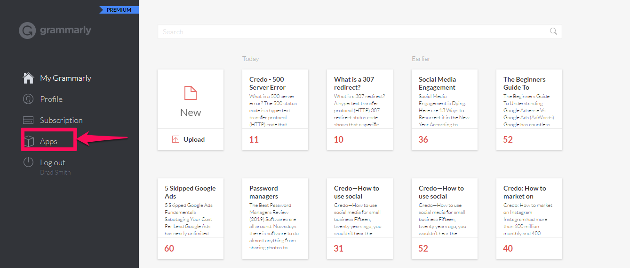This screenshot has height=268, width=630.
Task: Click the Subscription card icon
Action: pos(28,120)
